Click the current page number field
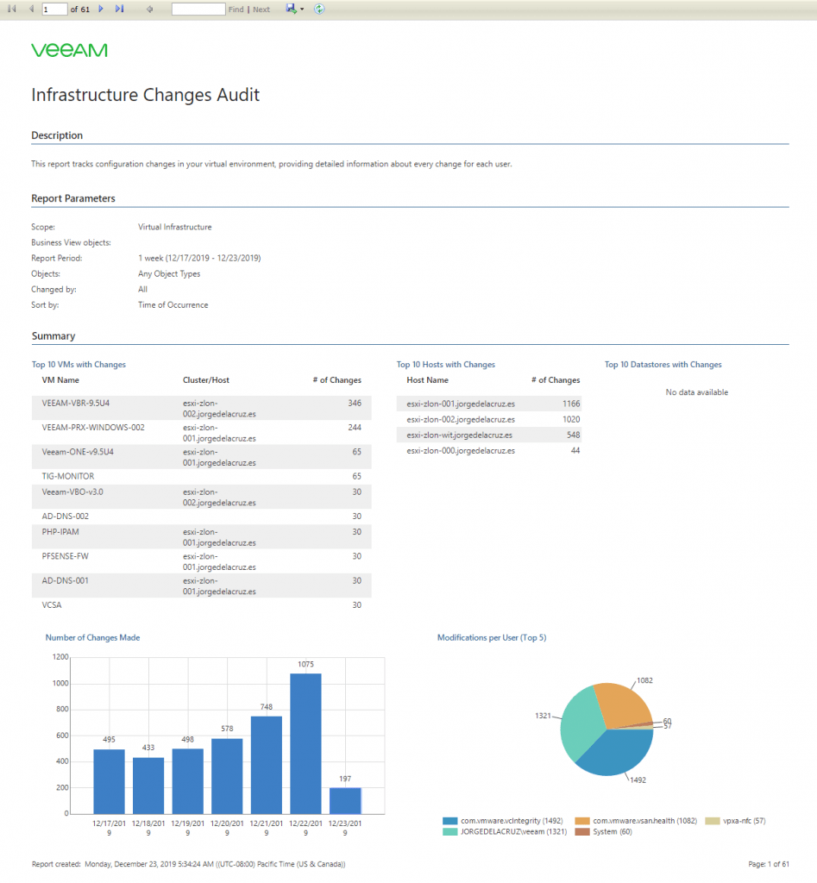This screenshot has height=883, width=817. pyautogui.click(x=54, y=9)
